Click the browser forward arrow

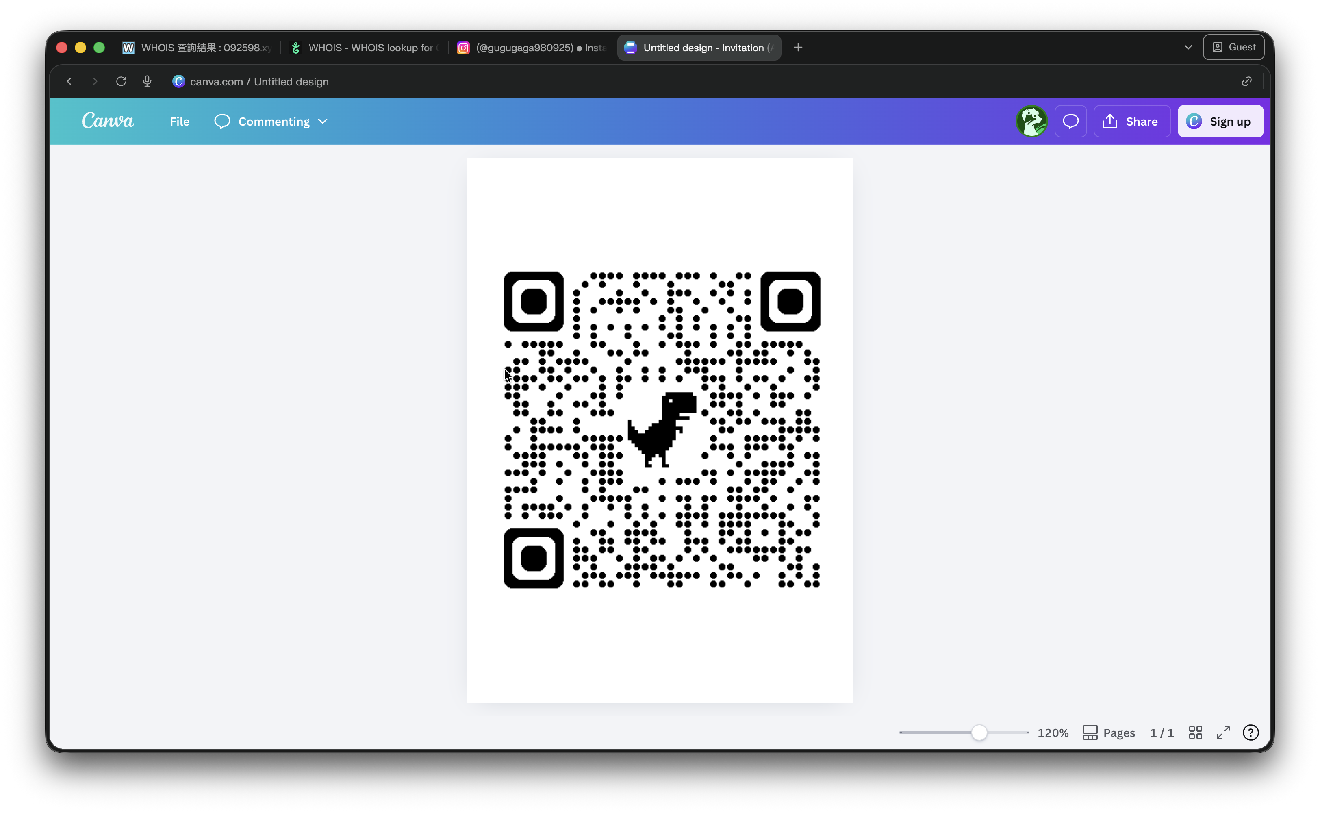click(x=95, y=81)
